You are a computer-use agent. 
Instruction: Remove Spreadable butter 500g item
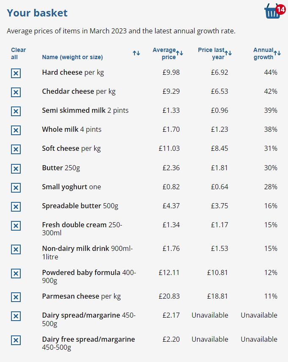pyautogui.click(x=16, y=207)
